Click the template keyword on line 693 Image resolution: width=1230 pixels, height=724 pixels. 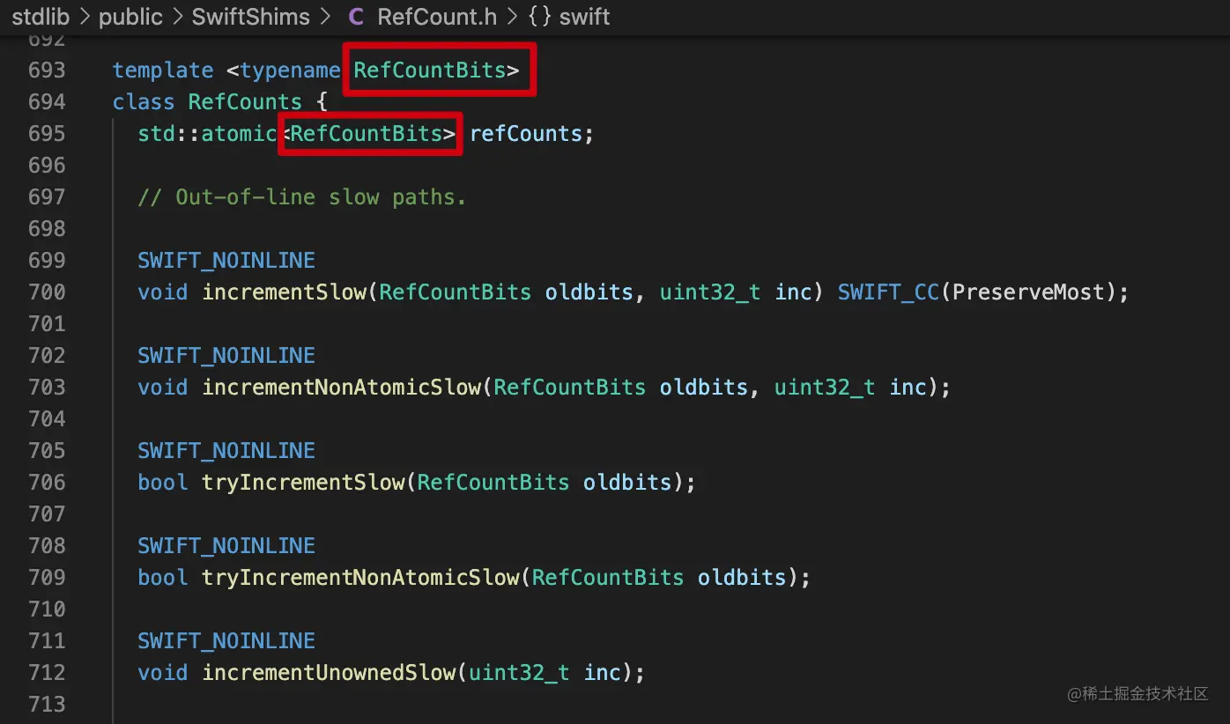pyautogui.click(x=163, y=70)
